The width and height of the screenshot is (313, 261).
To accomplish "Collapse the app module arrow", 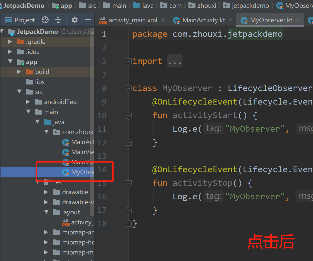I will 10,61.
